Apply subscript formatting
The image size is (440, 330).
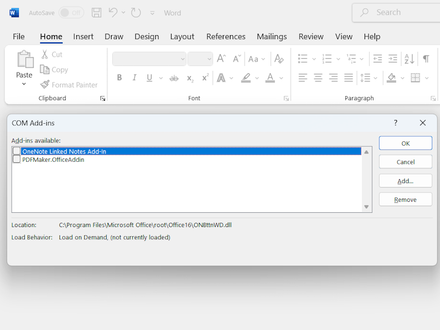click(x=189, y=79)
